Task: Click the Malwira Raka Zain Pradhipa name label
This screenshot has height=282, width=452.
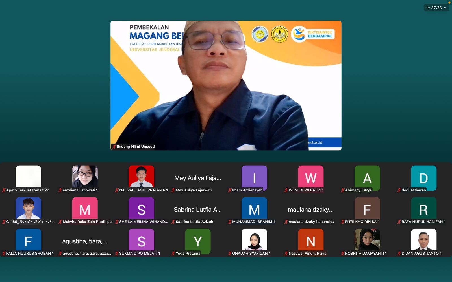Action: (x=87, y=222)
